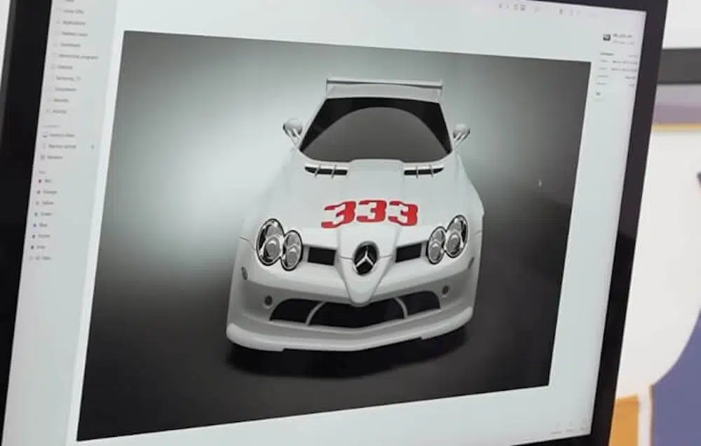Viewport: 701px width, 446px height.
Task: Click the eject icon beside the sidebar drive
Action: (93, 146)
